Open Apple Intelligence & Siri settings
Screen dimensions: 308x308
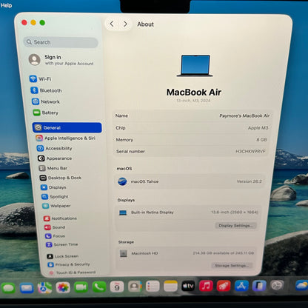(x=65, y=138)
